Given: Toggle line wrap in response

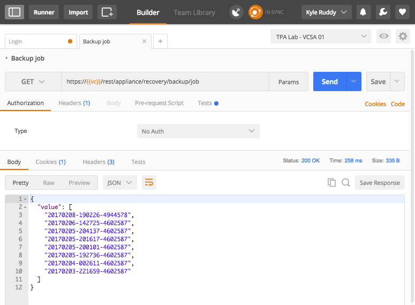Looking at the screenshot, I should pos(148,183).
